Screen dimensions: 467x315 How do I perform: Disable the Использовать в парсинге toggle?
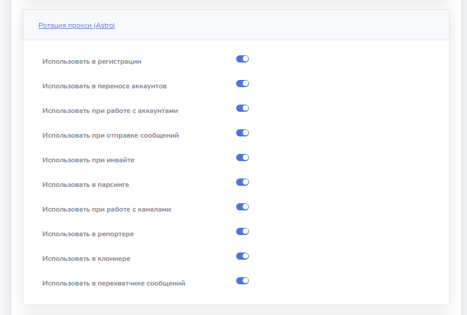[x=242, y=182]
